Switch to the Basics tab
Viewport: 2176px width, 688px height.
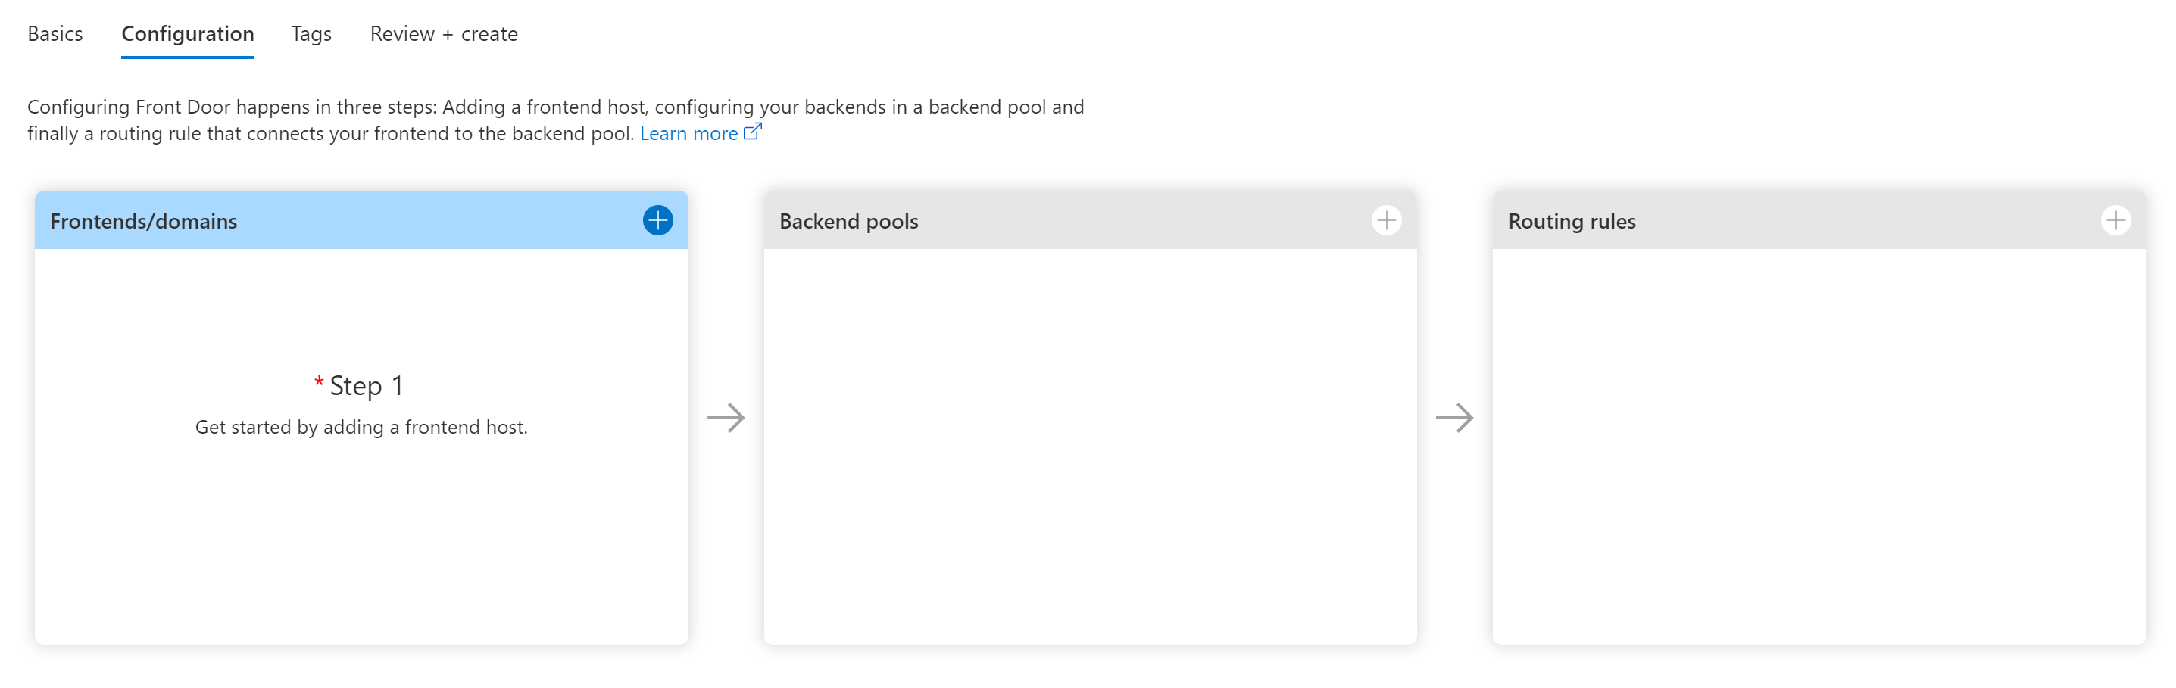[55, 34]
